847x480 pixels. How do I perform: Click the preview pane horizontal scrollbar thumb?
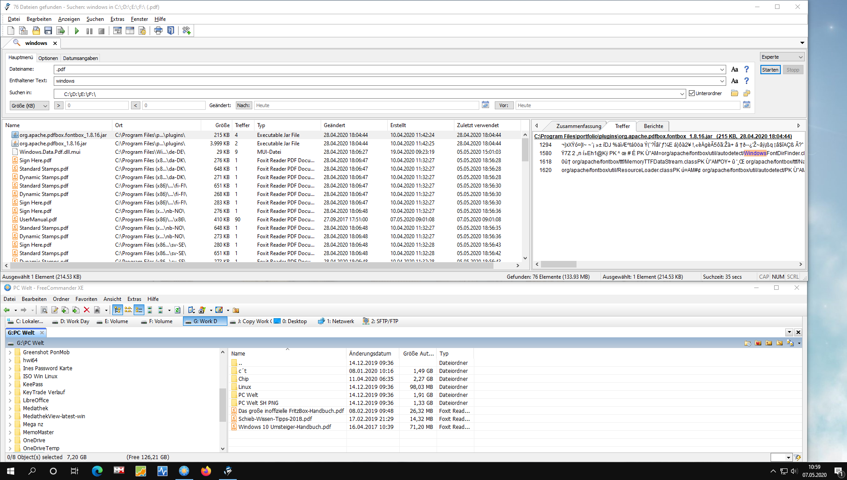point(559,264)
